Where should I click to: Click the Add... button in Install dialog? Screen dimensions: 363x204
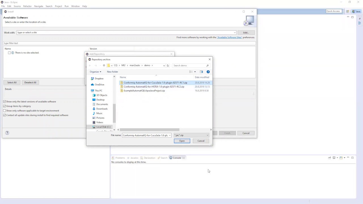pos(246,33)
